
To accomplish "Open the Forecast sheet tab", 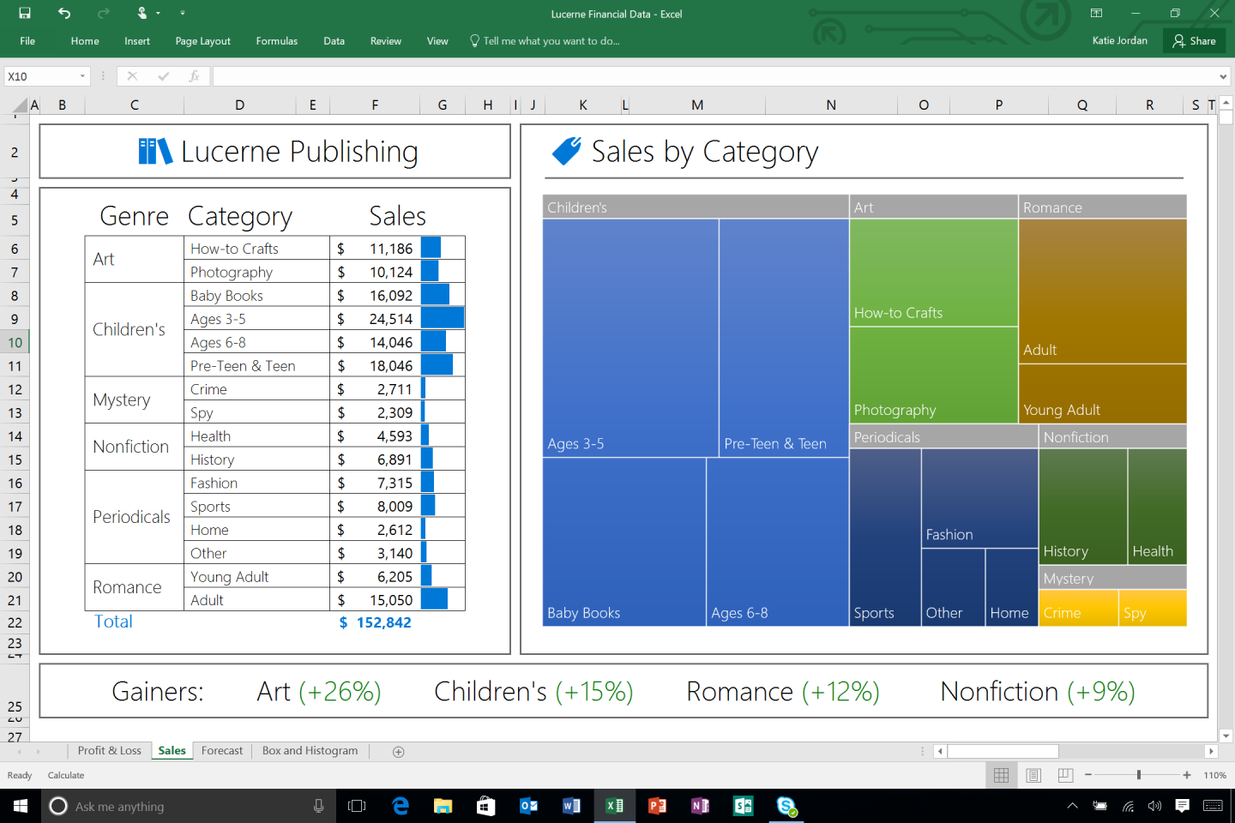I will coord(221,750).
